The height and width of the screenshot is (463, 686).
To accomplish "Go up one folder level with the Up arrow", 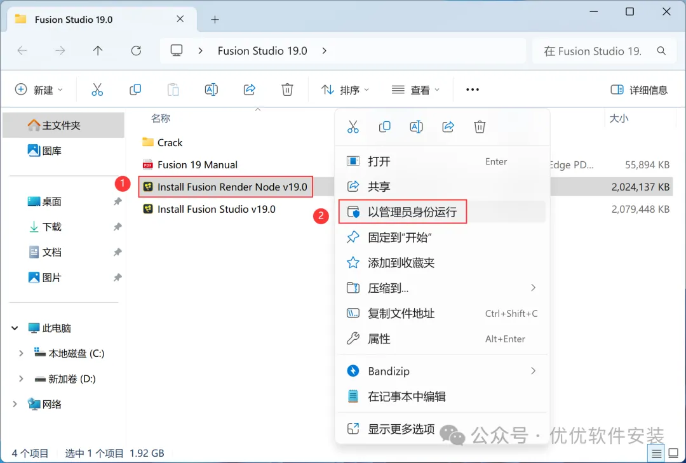I will tap(98, 51).
